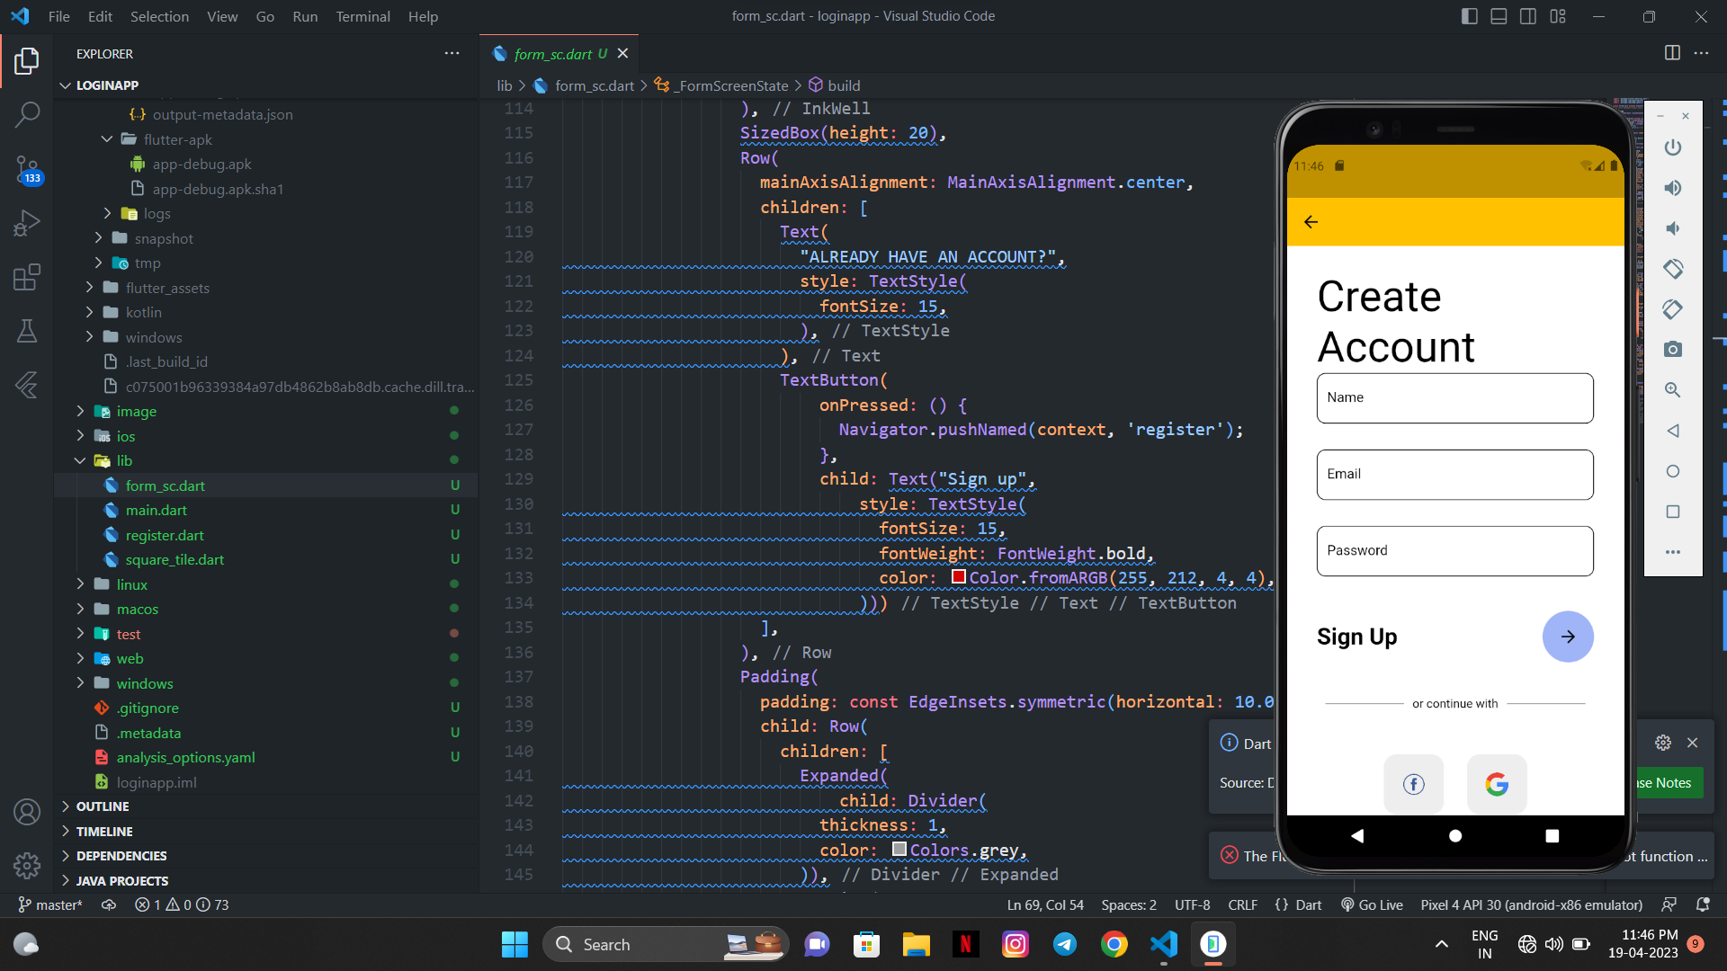Open the Testing flask view
Viewport: 1727px width, 971px height.
27,331
